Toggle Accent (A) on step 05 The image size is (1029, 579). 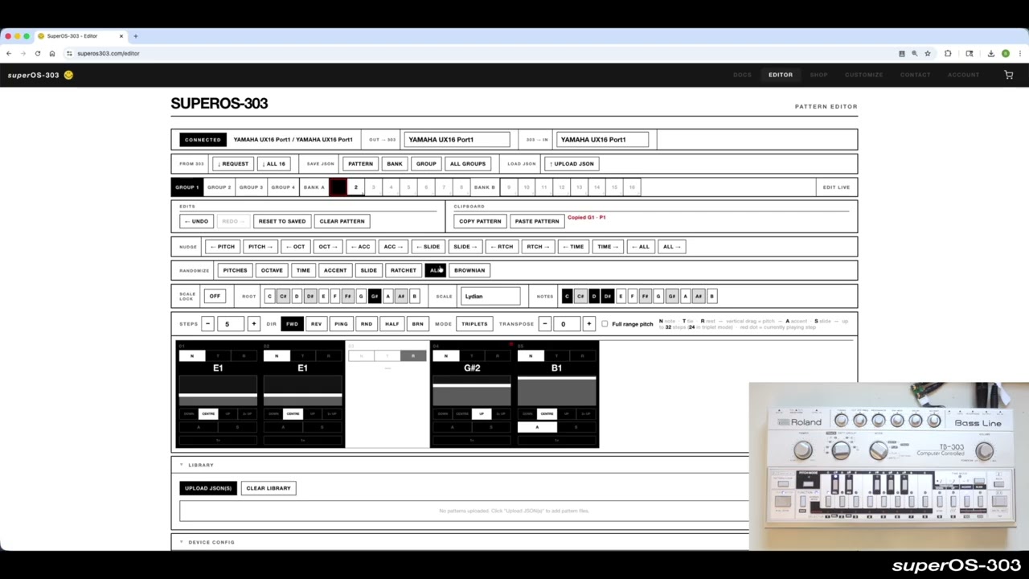pos(537,427)
